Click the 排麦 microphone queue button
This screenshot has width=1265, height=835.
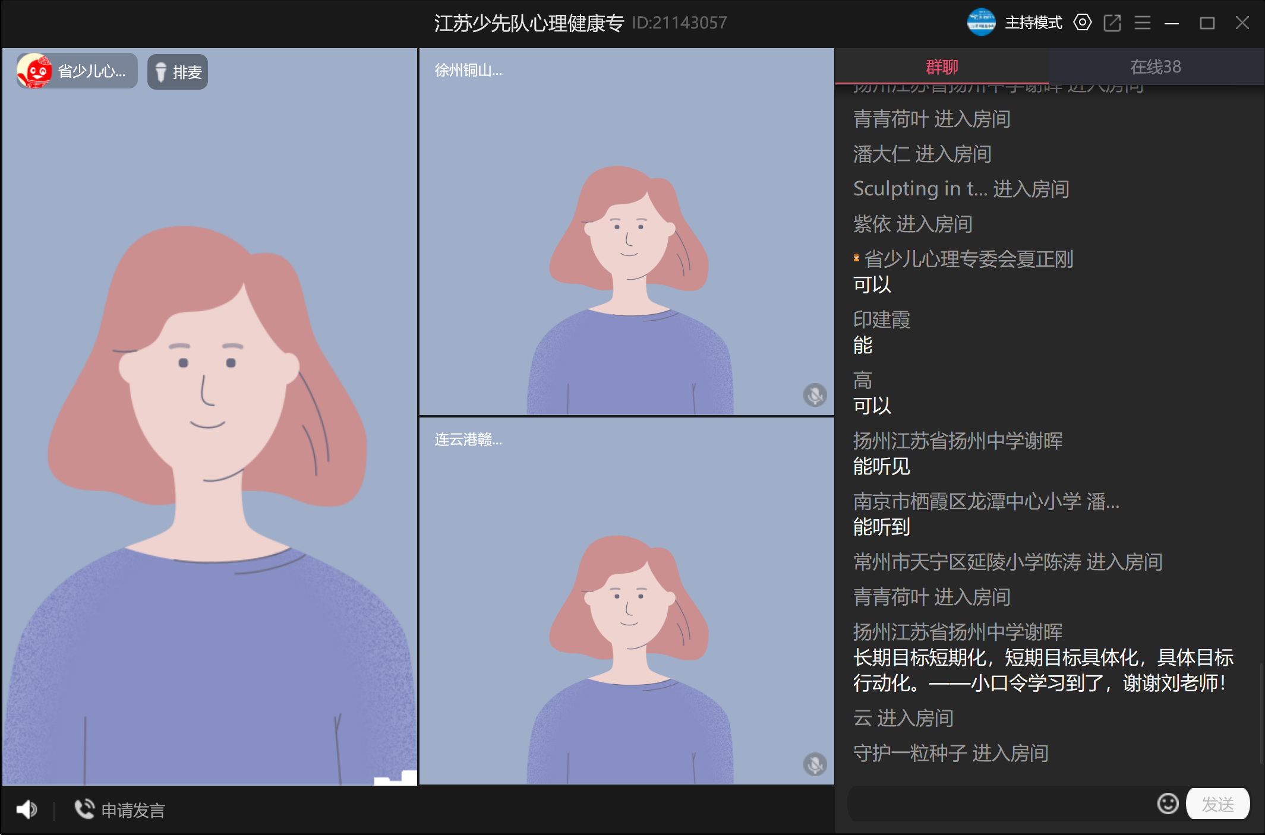pyautogui.click(x=178, y=72)
